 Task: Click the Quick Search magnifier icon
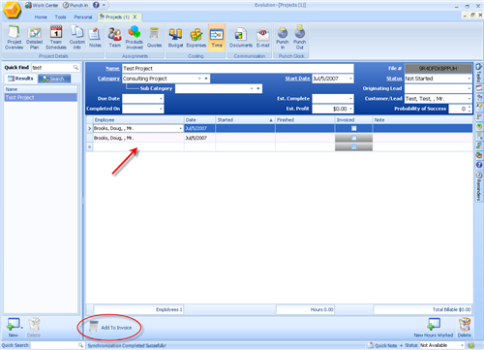pos(80,345)
